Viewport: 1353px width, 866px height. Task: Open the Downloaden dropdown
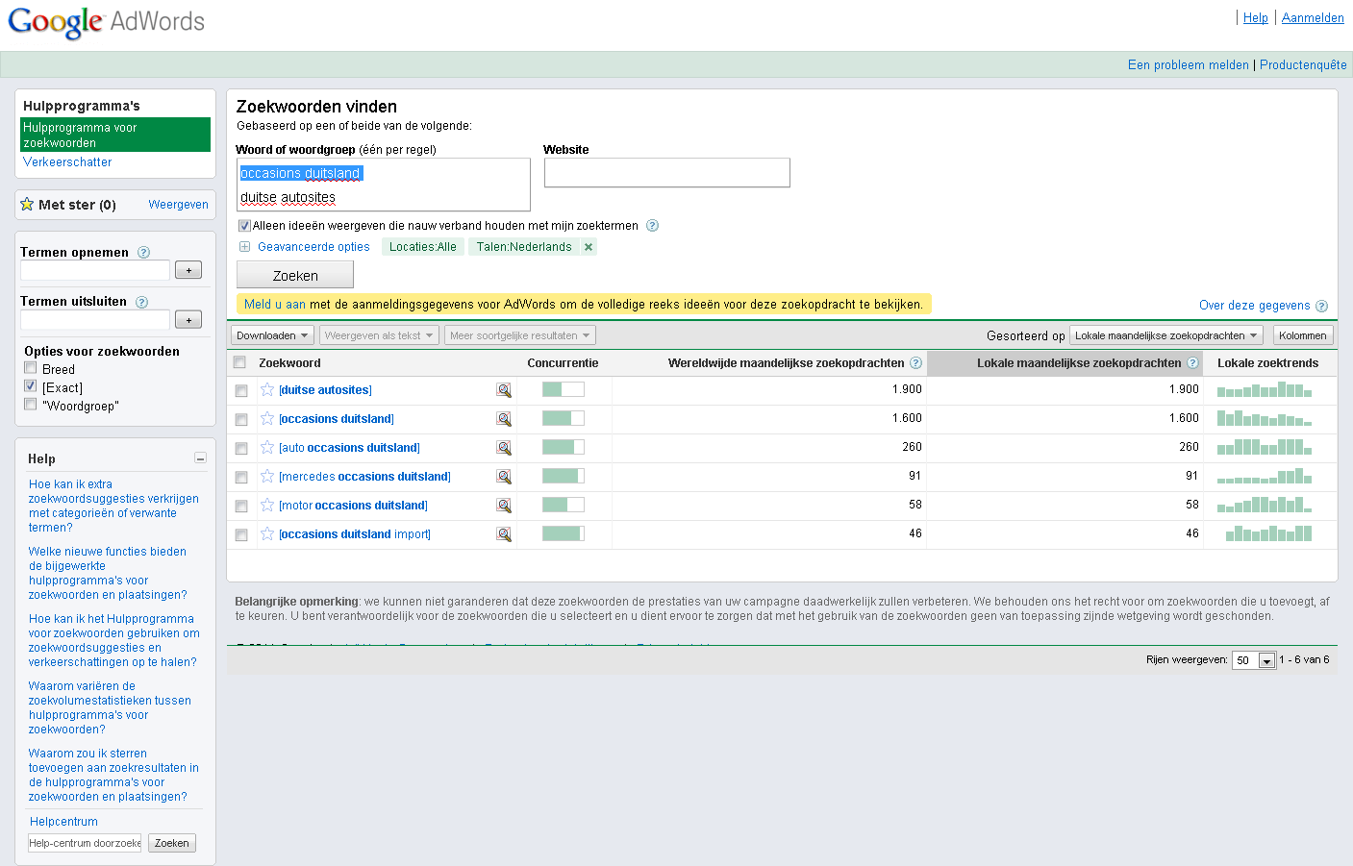[x=272, y=335]
